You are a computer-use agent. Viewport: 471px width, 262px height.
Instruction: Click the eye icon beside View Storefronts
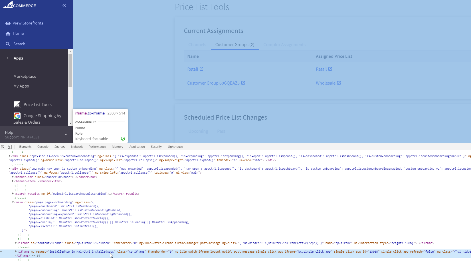tap(8, 23)
